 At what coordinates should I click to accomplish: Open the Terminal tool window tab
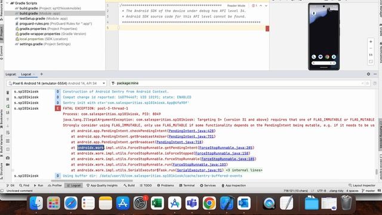tap(187, 186)
